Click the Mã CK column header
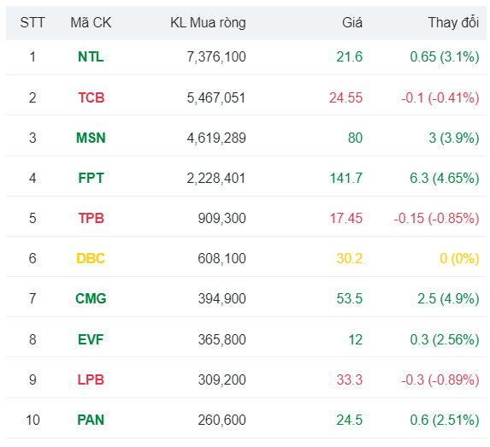490x447 pixels. click(x=91, y=23)
